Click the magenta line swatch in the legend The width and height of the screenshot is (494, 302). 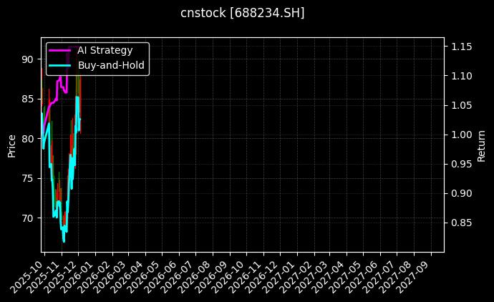pyautogui.click(x=59, y=50)
